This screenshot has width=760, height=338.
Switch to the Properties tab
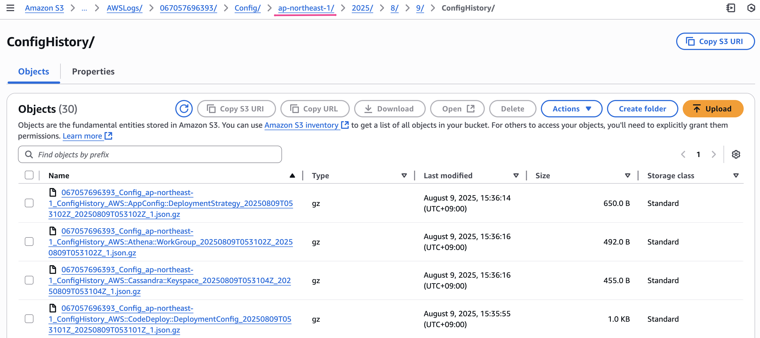point(93,71)
